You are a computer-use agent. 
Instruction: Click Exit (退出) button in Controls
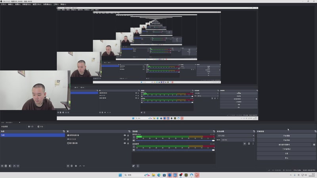(286, 158)
